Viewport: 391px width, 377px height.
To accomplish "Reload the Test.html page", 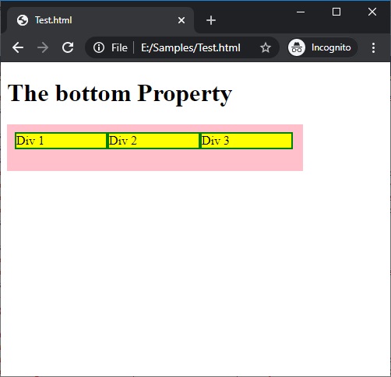I will pos(68,47).
